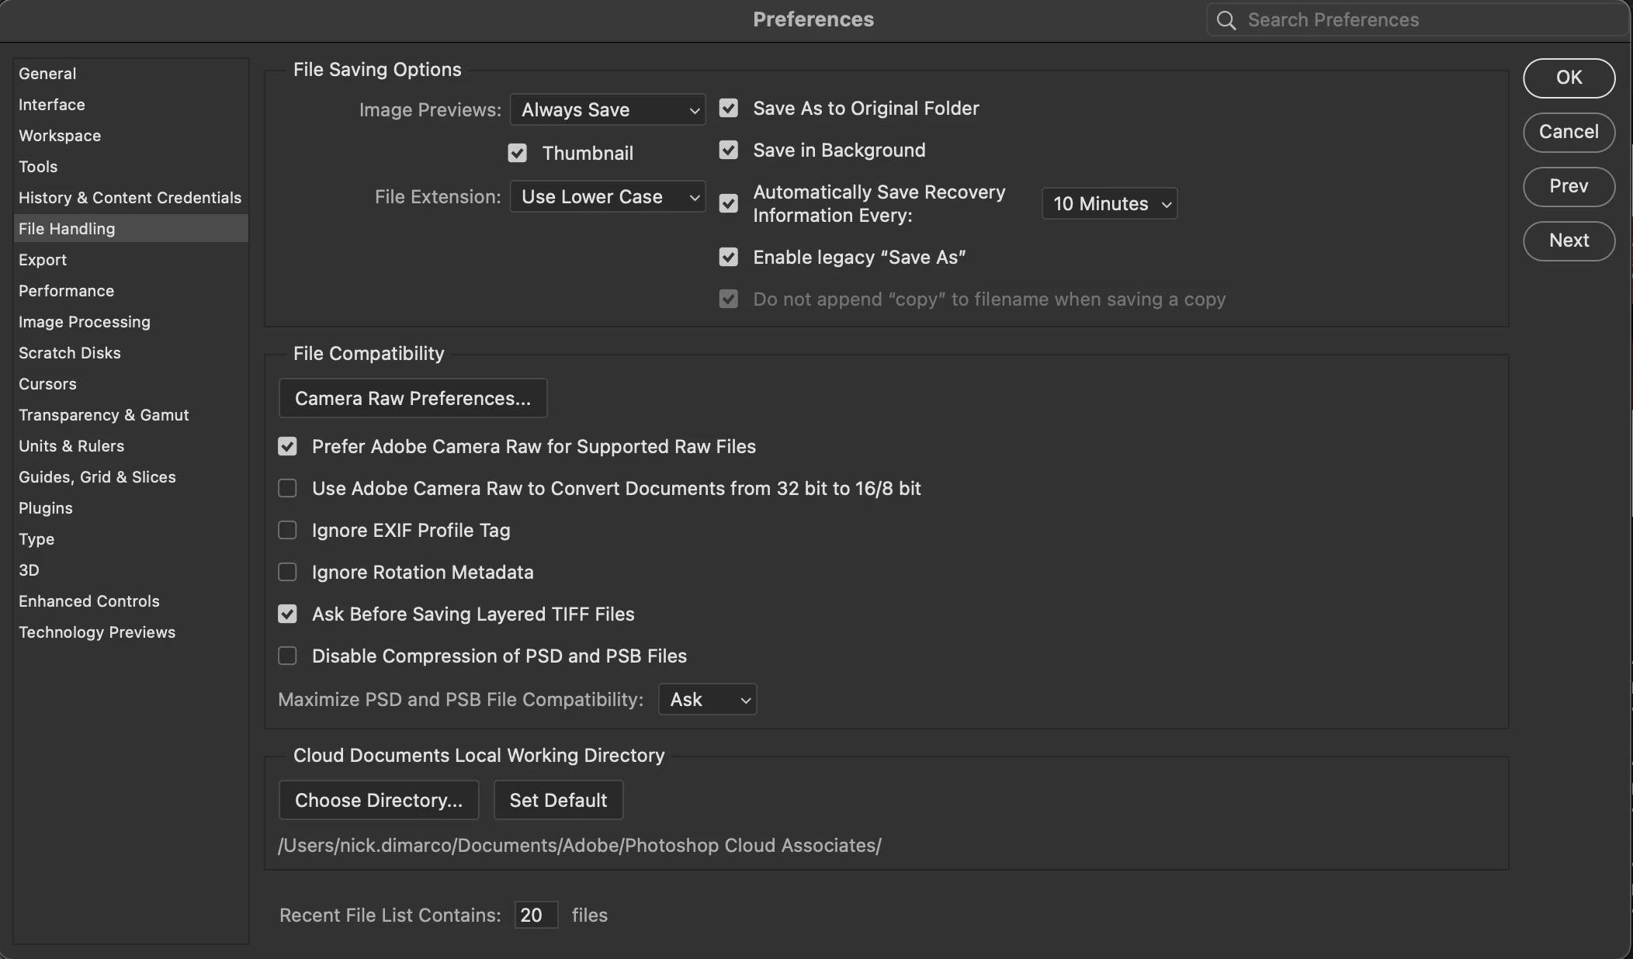
Task: Toggle Save As to Original Folder
Action: (728, 109)
